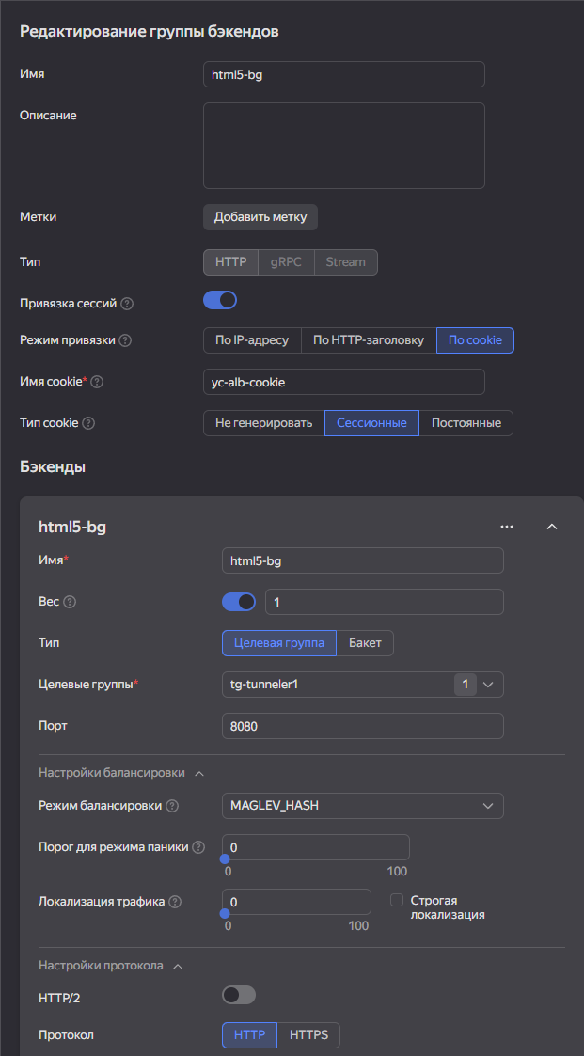The image size is (584, 1056).
Task: Click help icon next to Имя cookie
Action: pyautogui.click(x=97, y=382)
